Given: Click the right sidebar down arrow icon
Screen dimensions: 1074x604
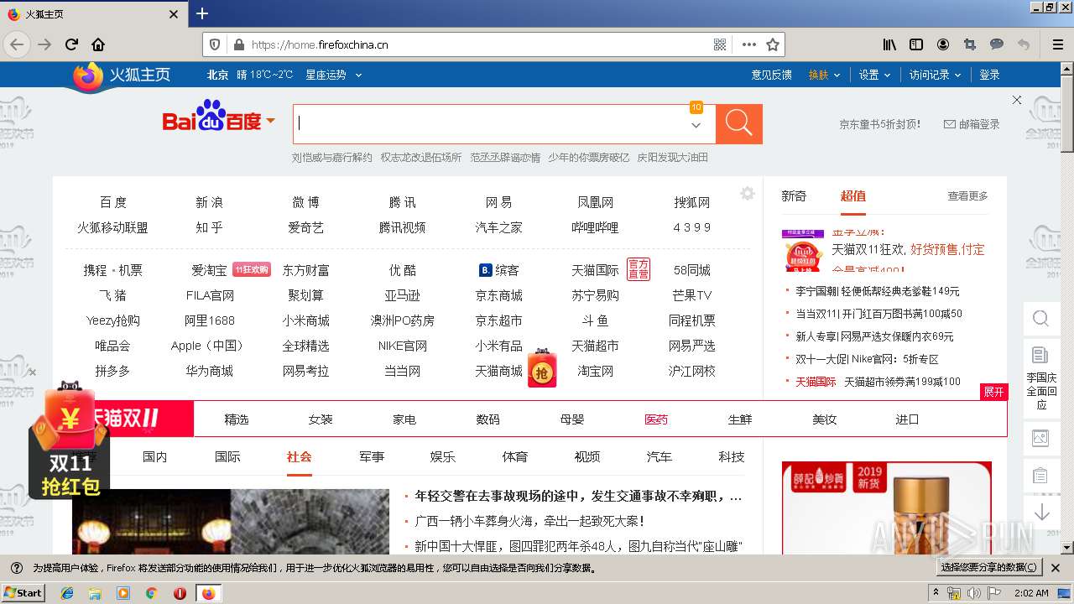Looking at the screenshot, I should click(1041, 512).
